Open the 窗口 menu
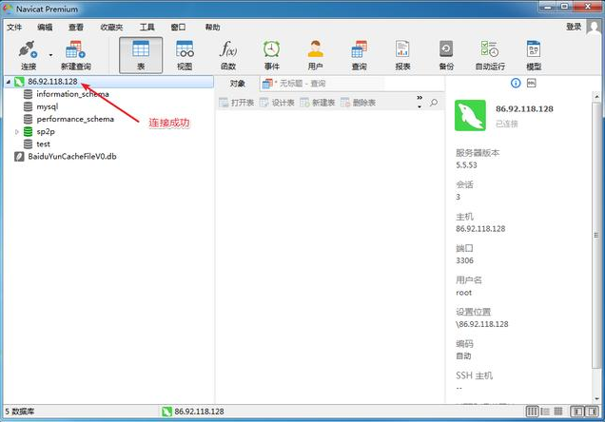Image resolution: width=605 pixels, height=422 pixels. point(178,27)
